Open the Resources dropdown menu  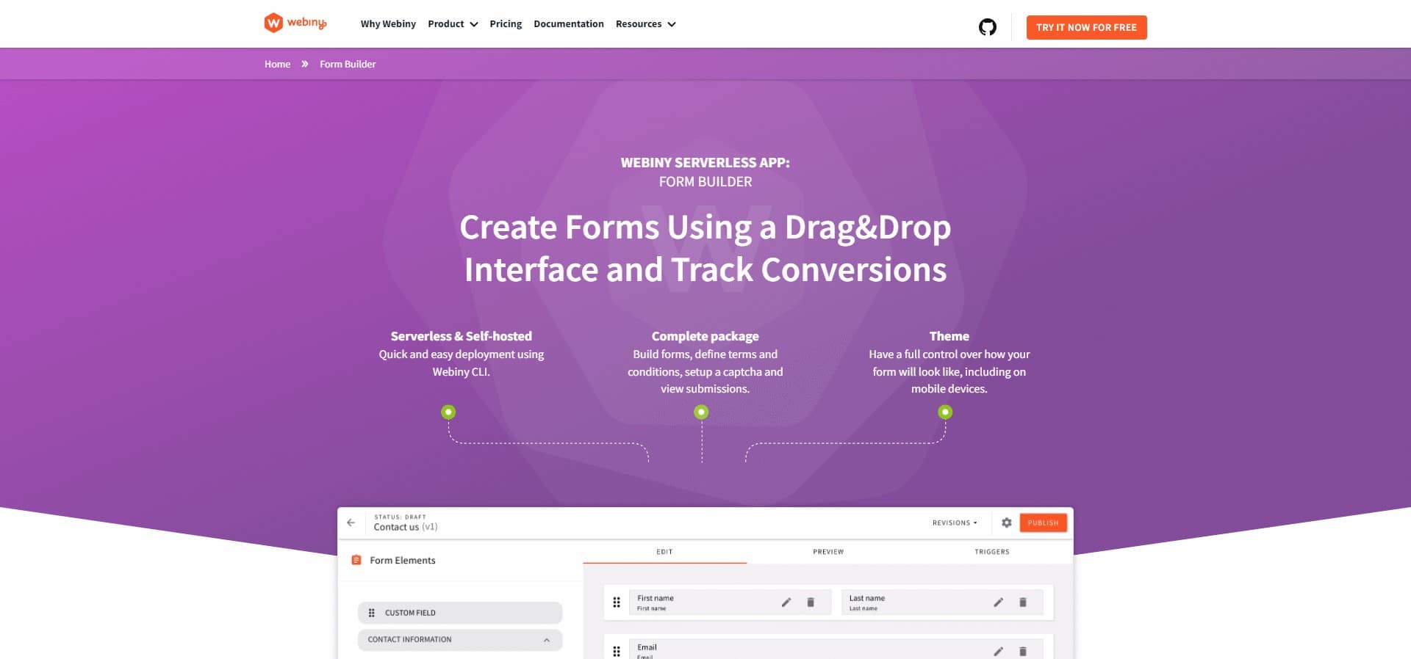(645, 24)
